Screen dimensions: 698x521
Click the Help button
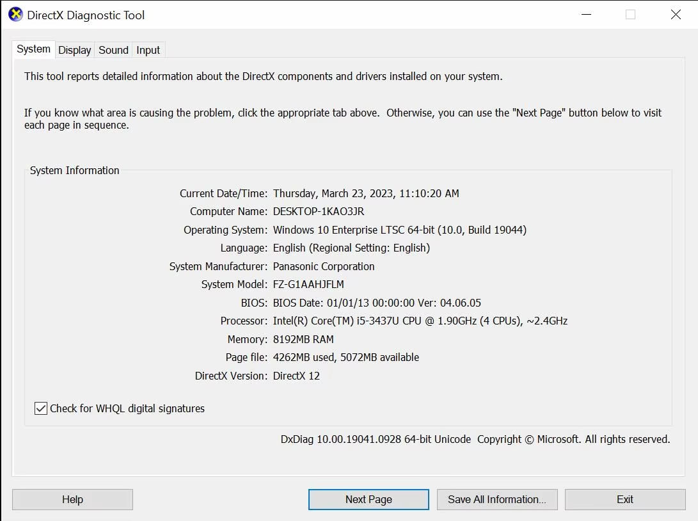(72, 500)
